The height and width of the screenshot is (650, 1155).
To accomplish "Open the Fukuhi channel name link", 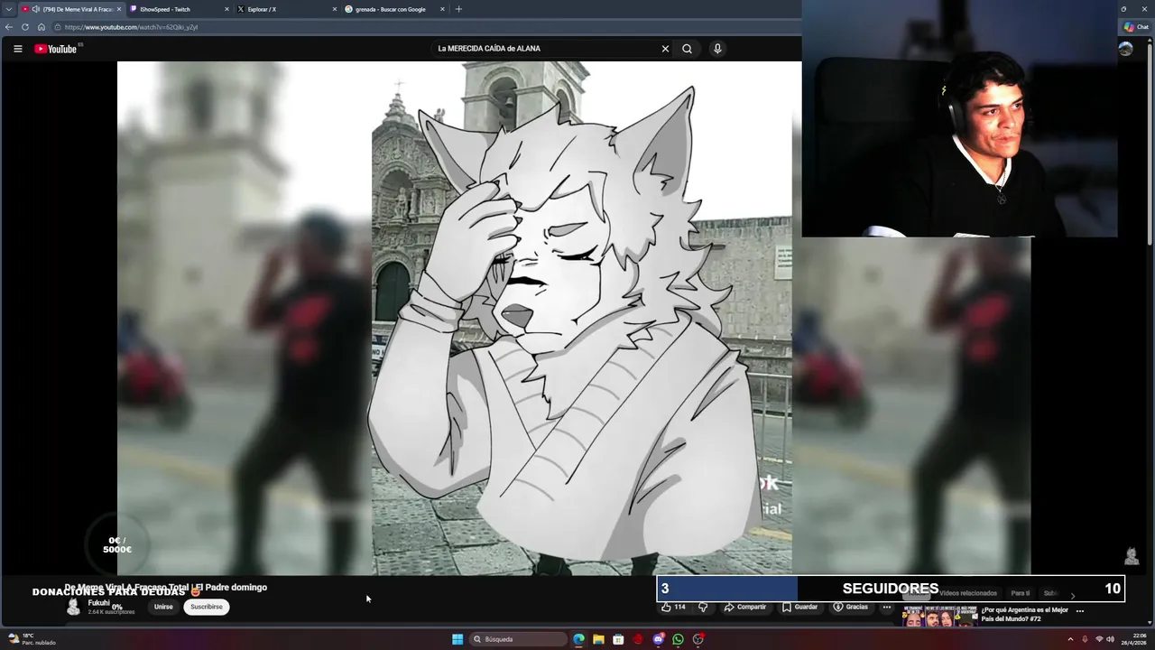I will [x=98, y=603].
